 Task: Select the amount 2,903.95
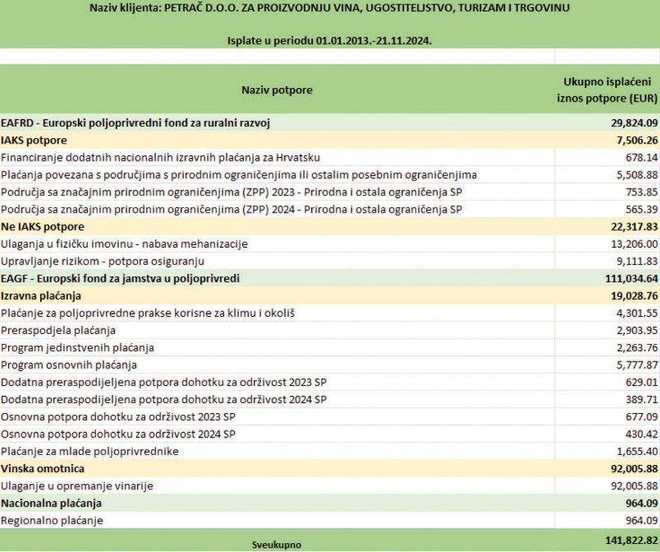pyautogui.click(x=637, y=331)
